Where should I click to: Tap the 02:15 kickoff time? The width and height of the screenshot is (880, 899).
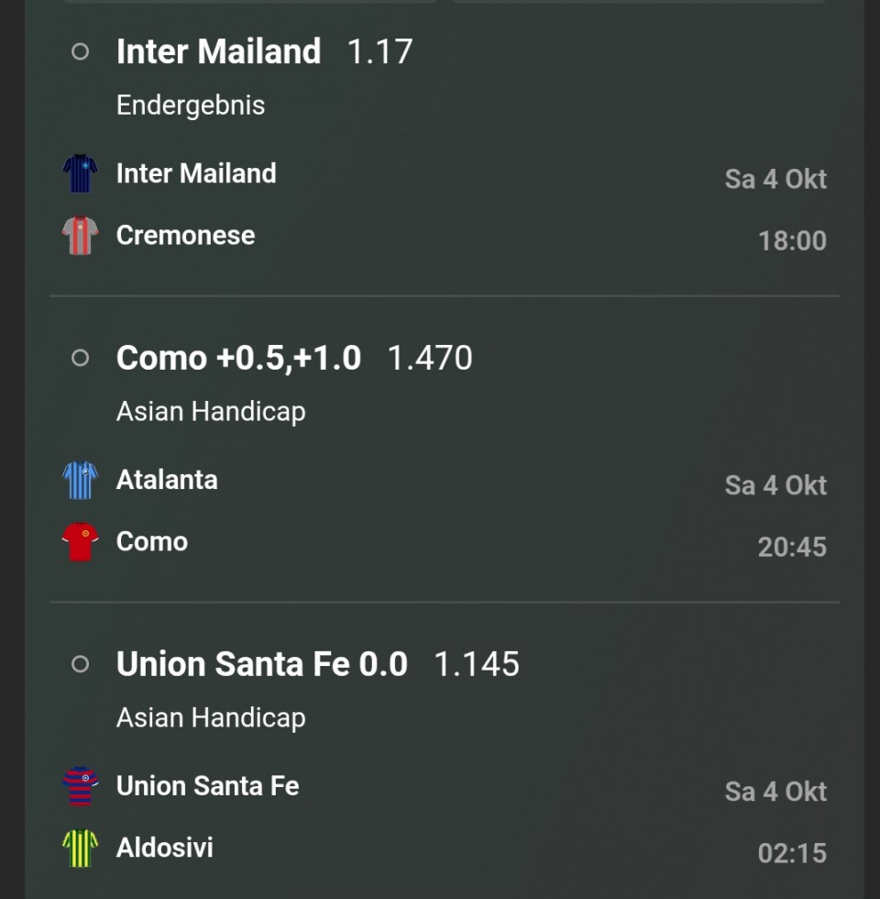point(792,853)
